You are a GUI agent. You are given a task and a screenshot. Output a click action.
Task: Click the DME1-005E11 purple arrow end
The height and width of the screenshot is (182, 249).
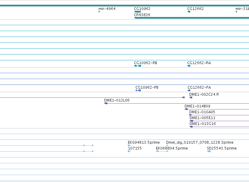click(x=191, y=121)
